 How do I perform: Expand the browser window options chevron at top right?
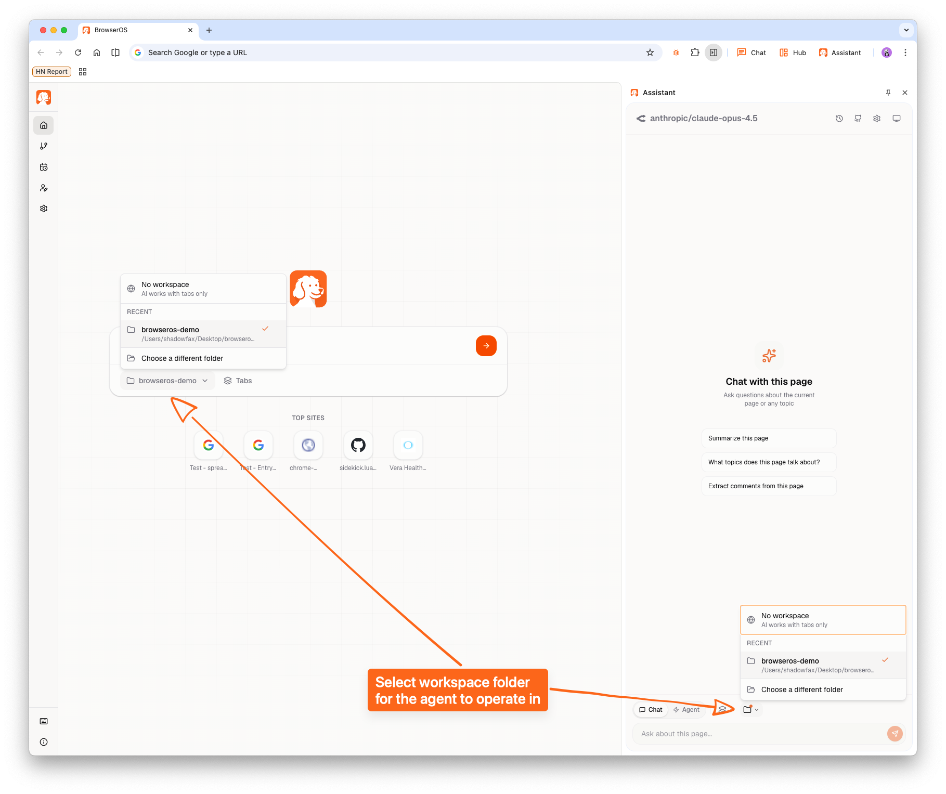pyautogui.click(x=906, y=30)
